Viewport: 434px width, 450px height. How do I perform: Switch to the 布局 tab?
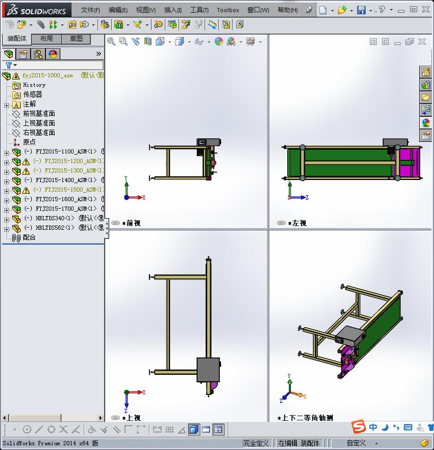click(46, 39)
